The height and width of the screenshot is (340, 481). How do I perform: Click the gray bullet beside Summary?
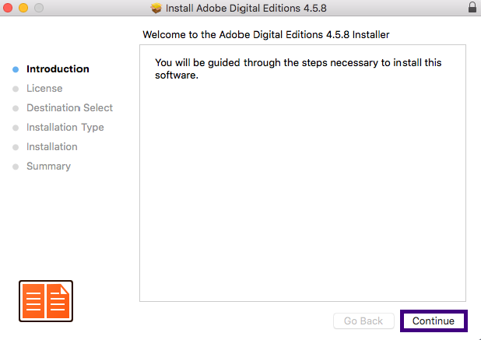16,166
